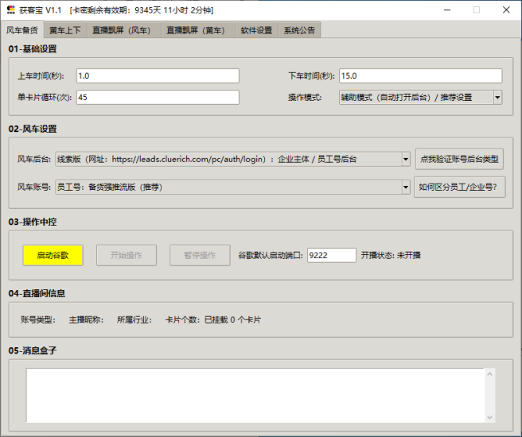Switch to the 软件设置 tab
This screenshot has width=522, height=437.
[256, 30]
